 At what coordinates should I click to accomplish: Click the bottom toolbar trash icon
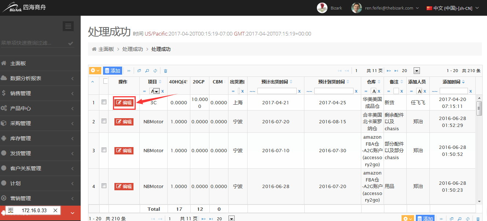coord(477,218)
